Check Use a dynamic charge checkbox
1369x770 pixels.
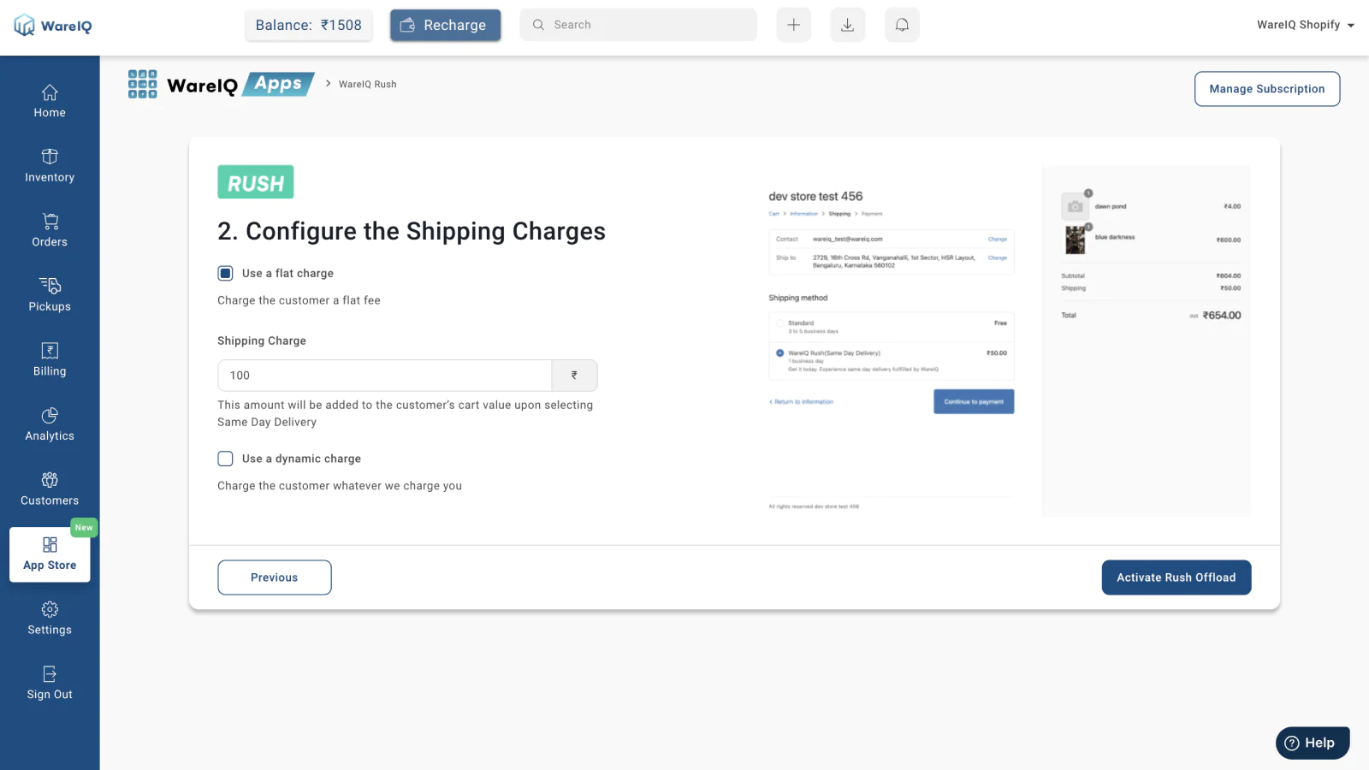tap(225, 459)
